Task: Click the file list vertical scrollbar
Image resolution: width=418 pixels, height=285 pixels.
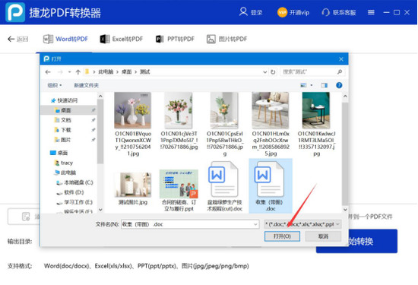Action: coord(345,153)
